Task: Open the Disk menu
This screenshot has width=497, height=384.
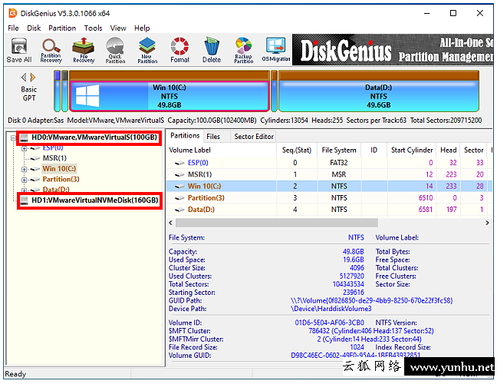Action: coord(34,28)
